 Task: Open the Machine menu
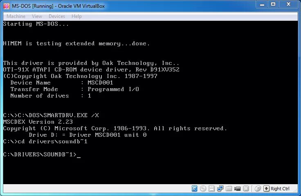(x=16, y=16)
